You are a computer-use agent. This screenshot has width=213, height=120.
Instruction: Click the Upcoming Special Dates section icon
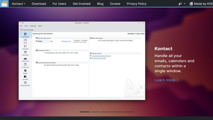click(37, 63)
